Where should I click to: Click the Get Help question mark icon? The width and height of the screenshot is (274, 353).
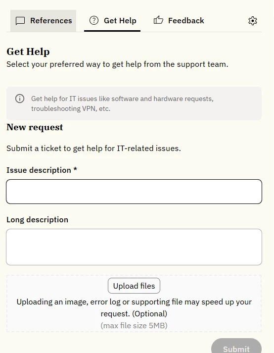coord(94,20)
